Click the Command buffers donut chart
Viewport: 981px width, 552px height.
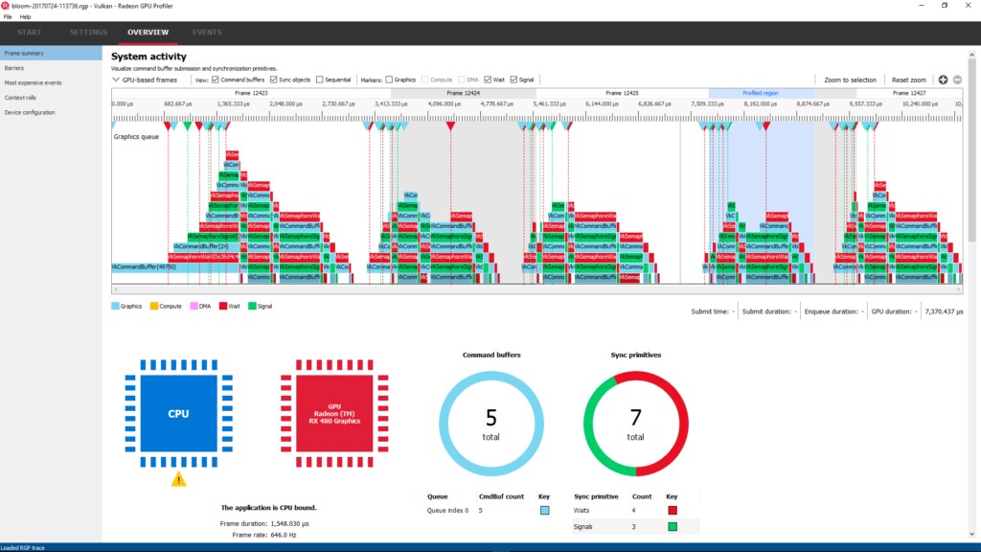click(491, 424)
